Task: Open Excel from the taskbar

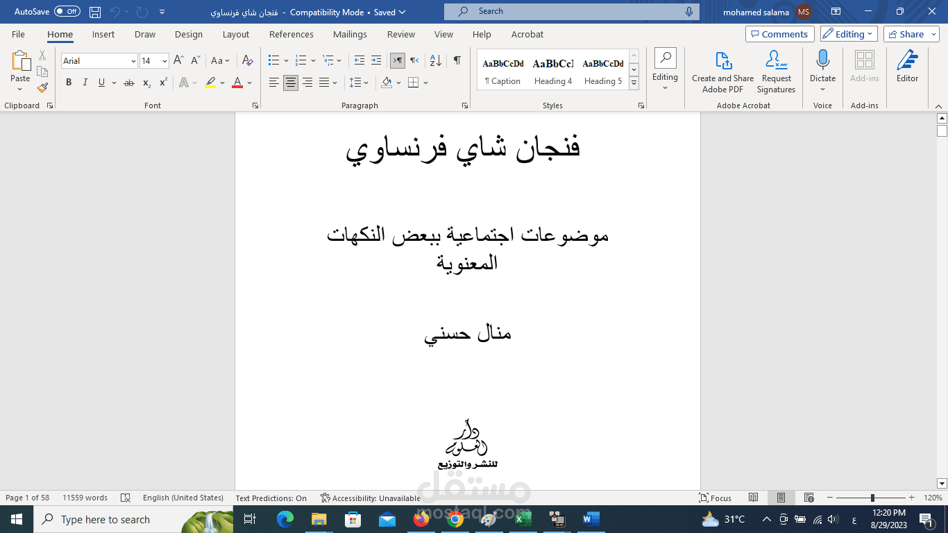Action: click(523, 519)
